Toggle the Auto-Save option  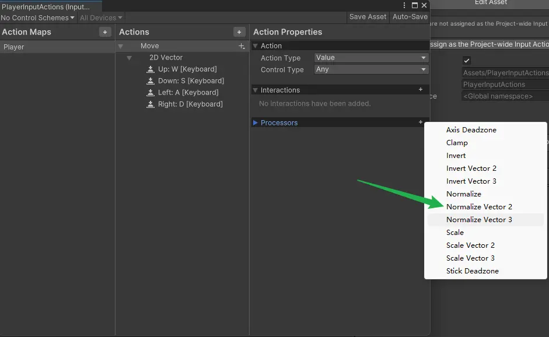410,17
